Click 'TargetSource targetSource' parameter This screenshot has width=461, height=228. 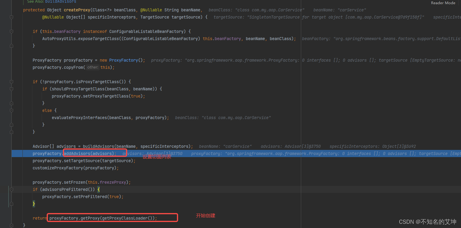pos(170,17)
